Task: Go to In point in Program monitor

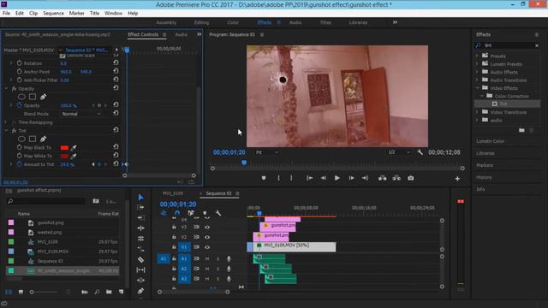Action: (310, 178)
